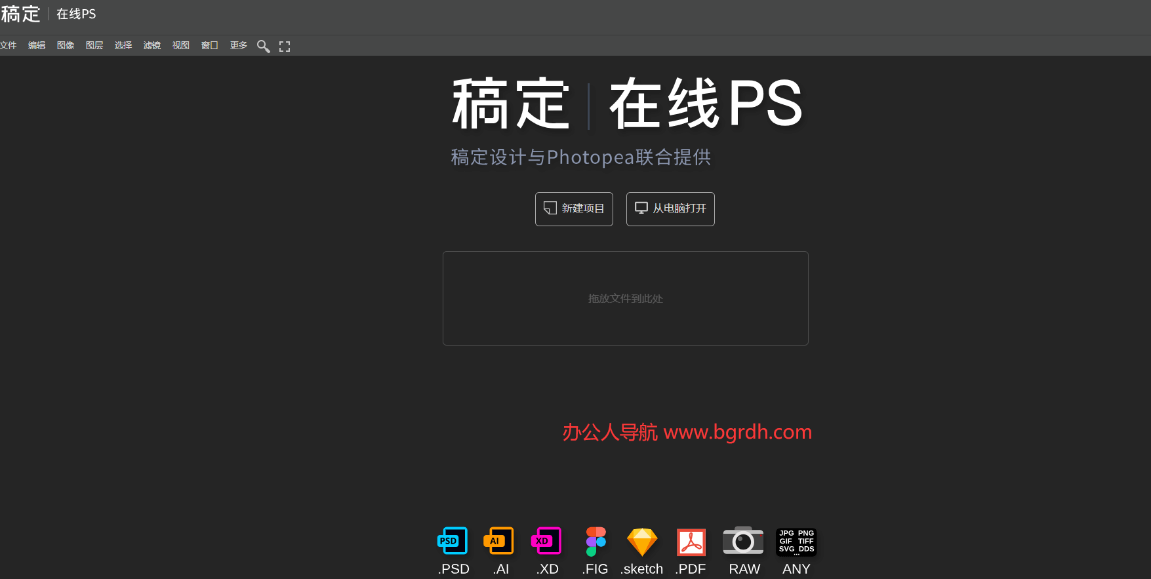Image resolution: width=1151 pixels, height=579 pixels.
Task: Open the 窗口 menu
Action: coord(210,45)
